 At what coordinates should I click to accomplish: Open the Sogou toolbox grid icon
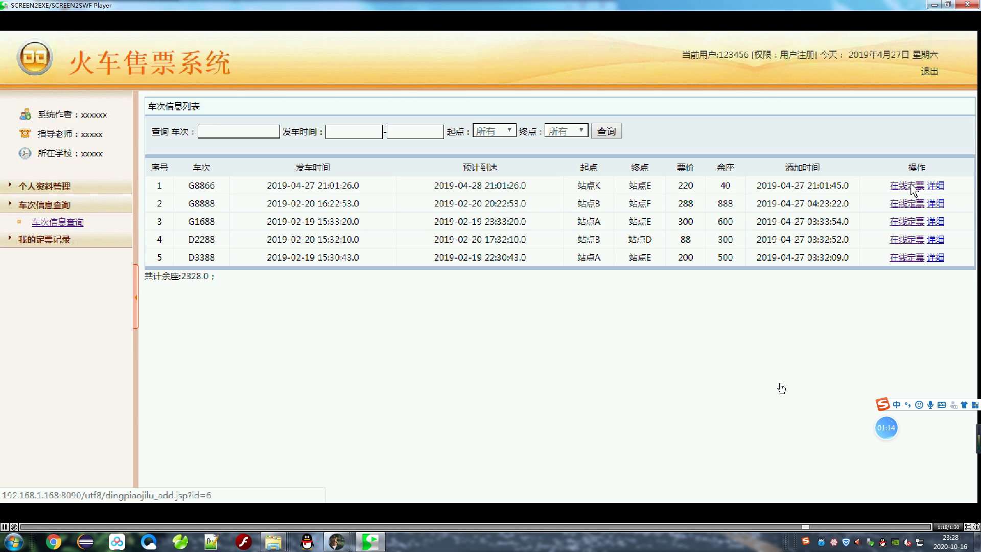click(x=975, y=405)
